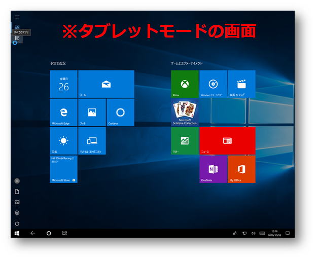This screenshot has height=259, width=316.
Task: Open the Weather tile with sun icon
Action: pos(63,141)
